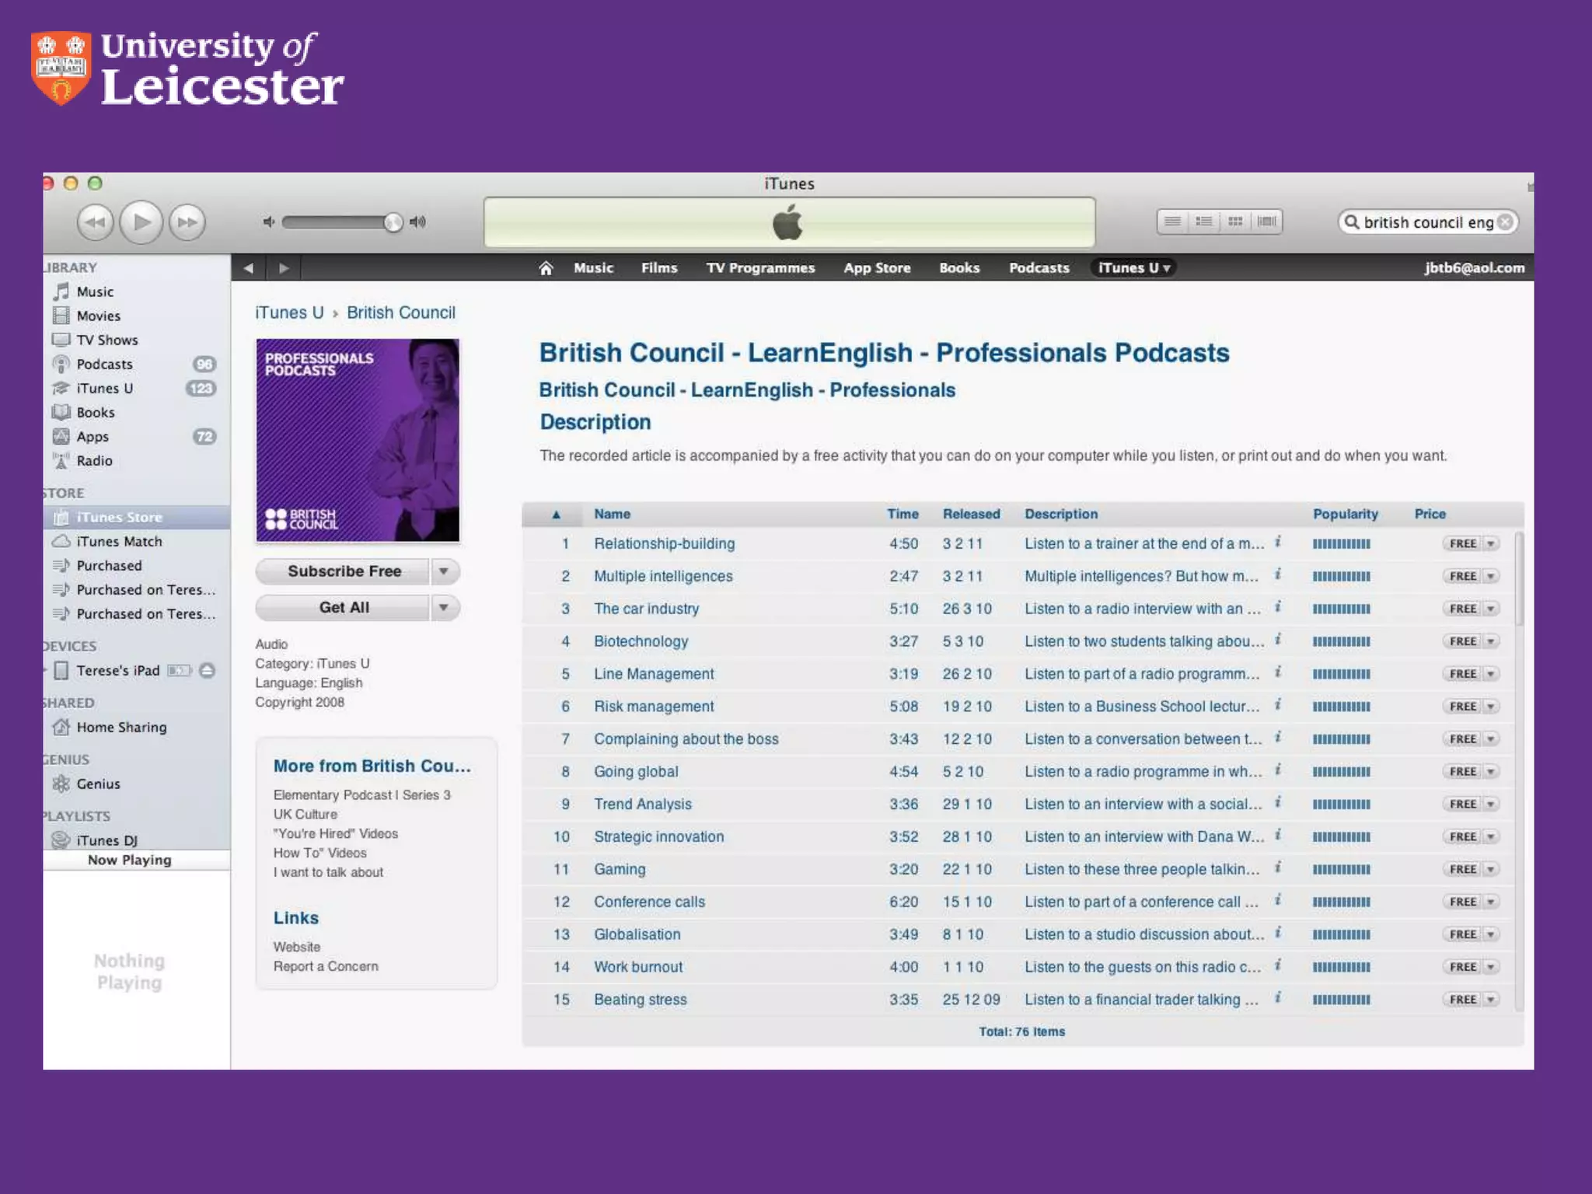Expand the Get All dropdown arrow
The height and width of the screenshot is (1194, 1592).
[x=443, y=607]
